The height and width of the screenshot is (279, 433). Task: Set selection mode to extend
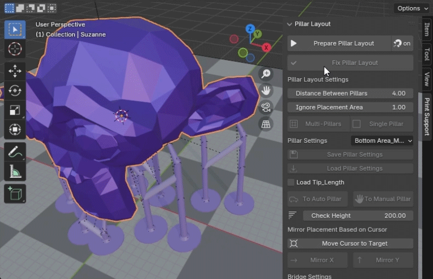[20, 8]
